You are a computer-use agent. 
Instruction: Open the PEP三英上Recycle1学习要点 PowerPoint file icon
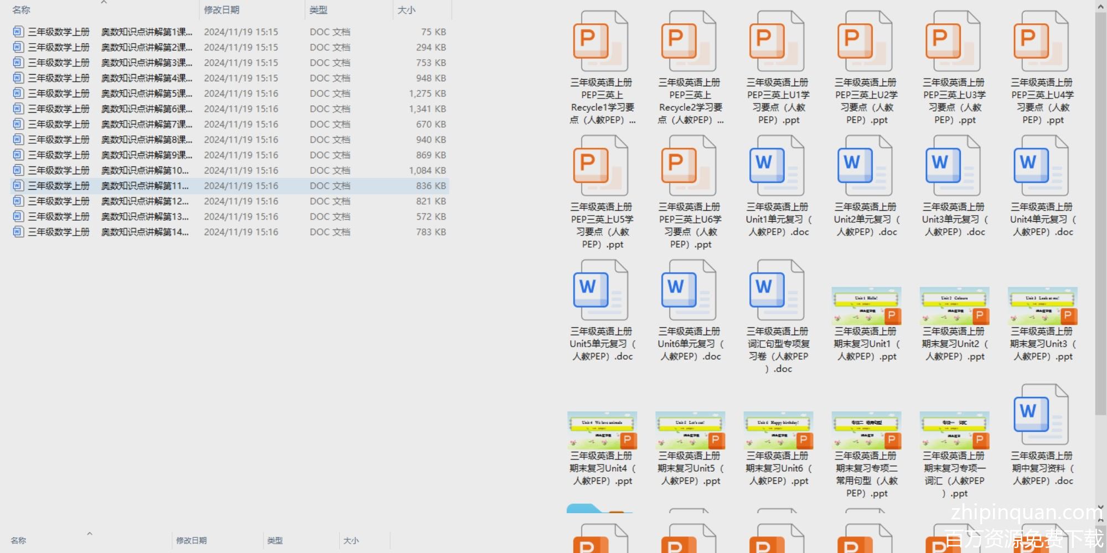click(601, 41)
